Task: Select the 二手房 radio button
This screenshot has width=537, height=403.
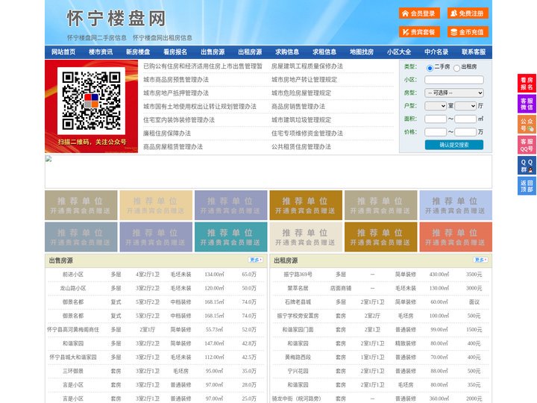Action: pyautogui.click(x=430, y=68)
